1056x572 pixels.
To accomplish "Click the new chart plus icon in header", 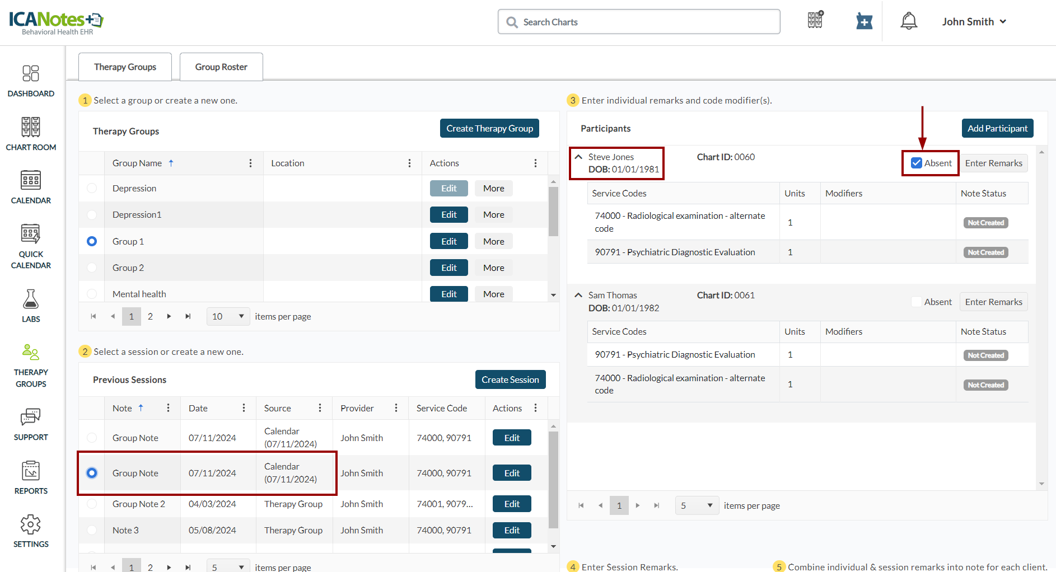I will coord(864,22).
